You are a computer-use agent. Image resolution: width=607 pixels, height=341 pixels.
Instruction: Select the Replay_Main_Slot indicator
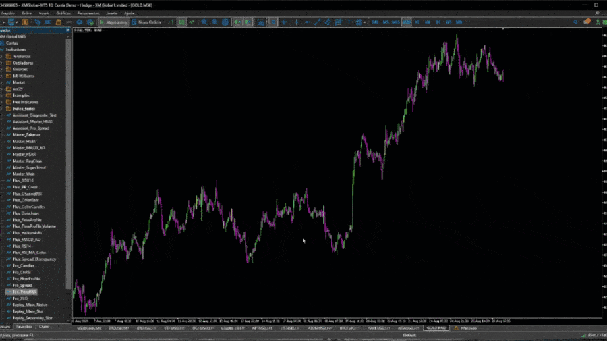28,311
